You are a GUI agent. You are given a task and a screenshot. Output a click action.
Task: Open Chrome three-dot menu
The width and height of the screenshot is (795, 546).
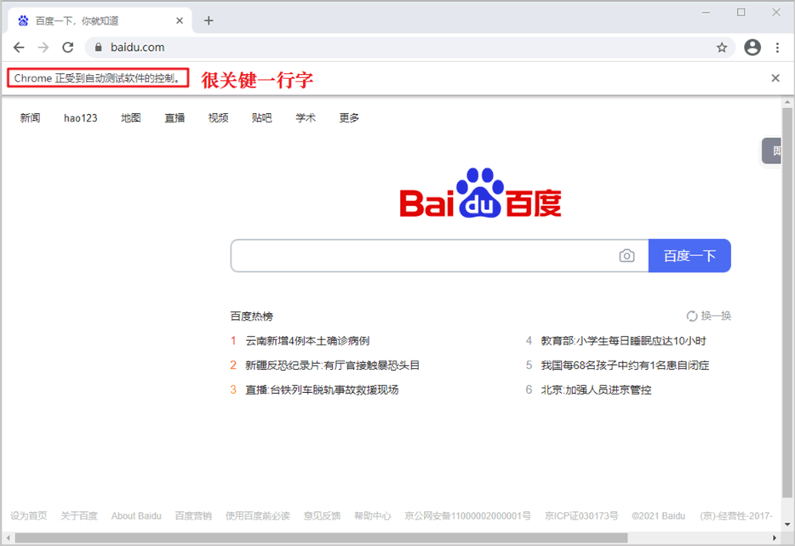[x=777, y=48]
